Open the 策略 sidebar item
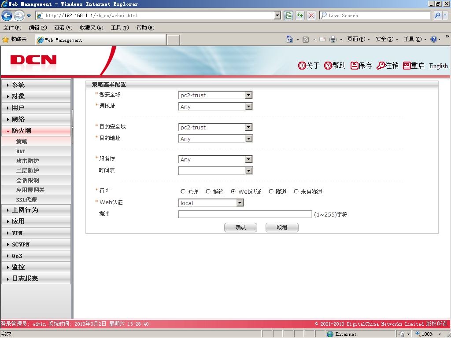The width and height of the screenshot is (451, 338). pos(36,141)
